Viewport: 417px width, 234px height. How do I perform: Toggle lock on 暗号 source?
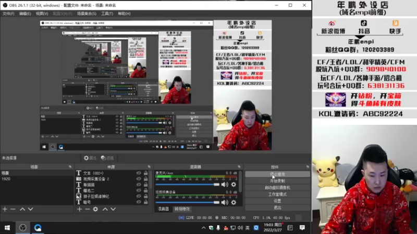tap(145, 202)
